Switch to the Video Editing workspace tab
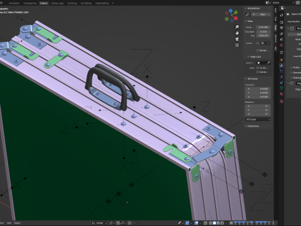Image resolution: width=301 pixels, height=226 pixels. click(102, 3)
